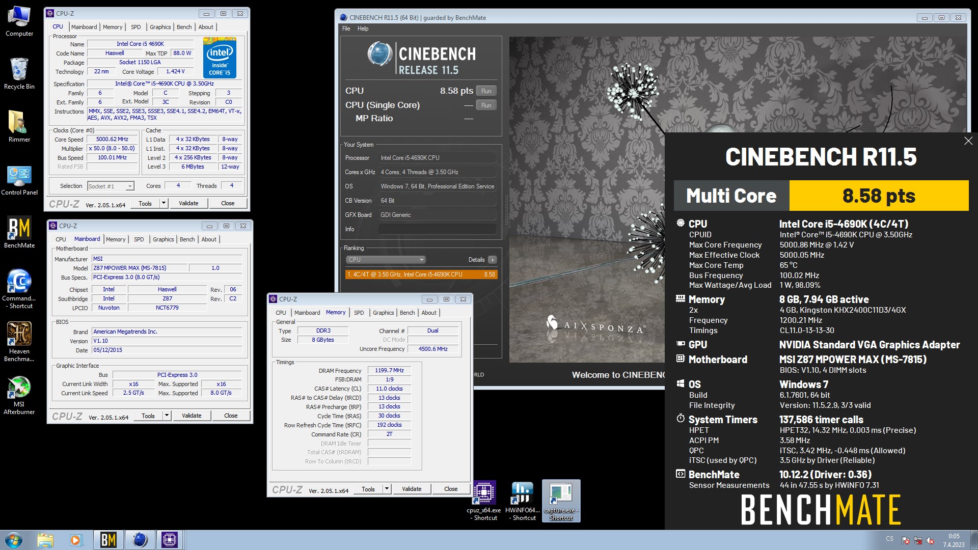Click the Multiplier value x 50.0

pyautogui.click(x=112, y=148)
